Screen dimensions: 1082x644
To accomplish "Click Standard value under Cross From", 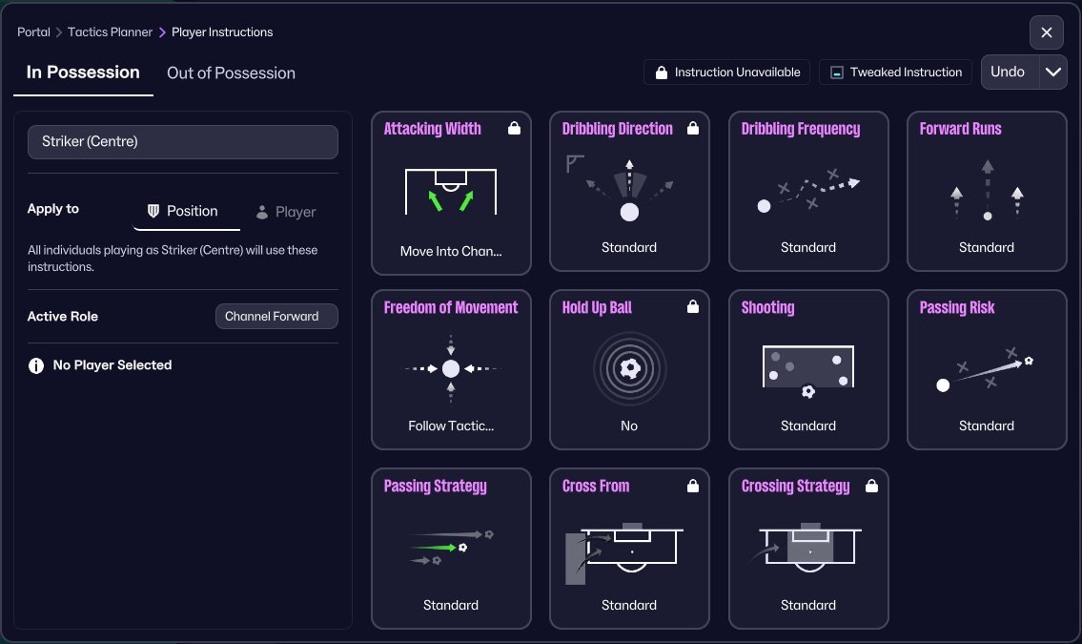I will tap(628, 605).
